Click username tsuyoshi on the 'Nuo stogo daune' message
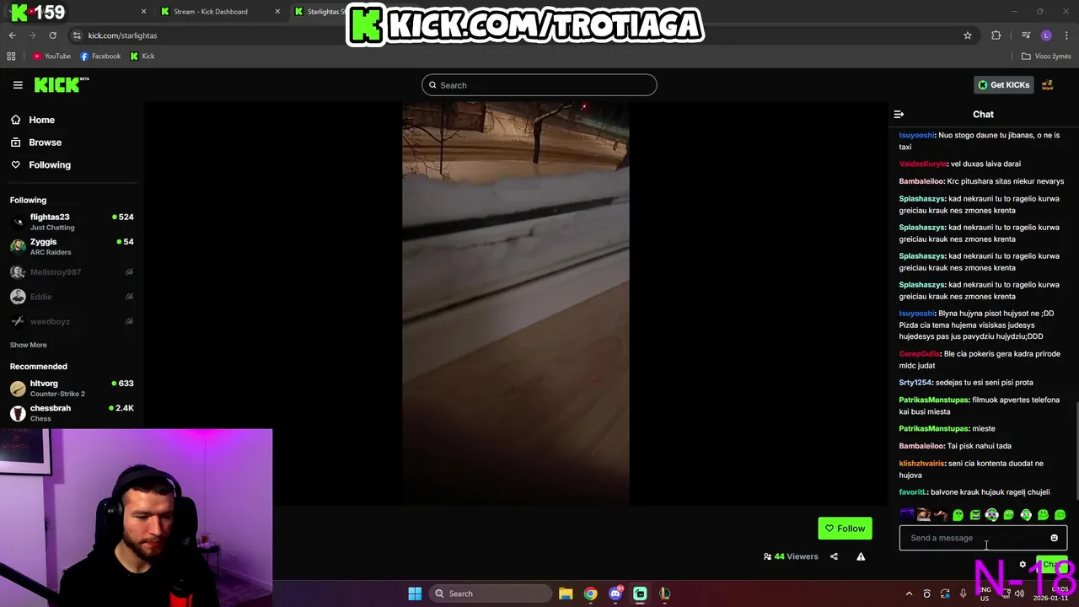The height and width of the screenshot is (607, 1079). point(916,135)
